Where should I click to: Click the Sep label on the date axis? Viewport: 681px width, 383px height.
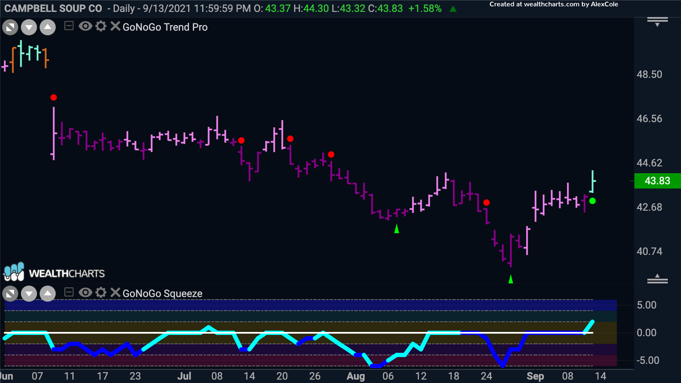pyautogui.click(x=535, y=376)
